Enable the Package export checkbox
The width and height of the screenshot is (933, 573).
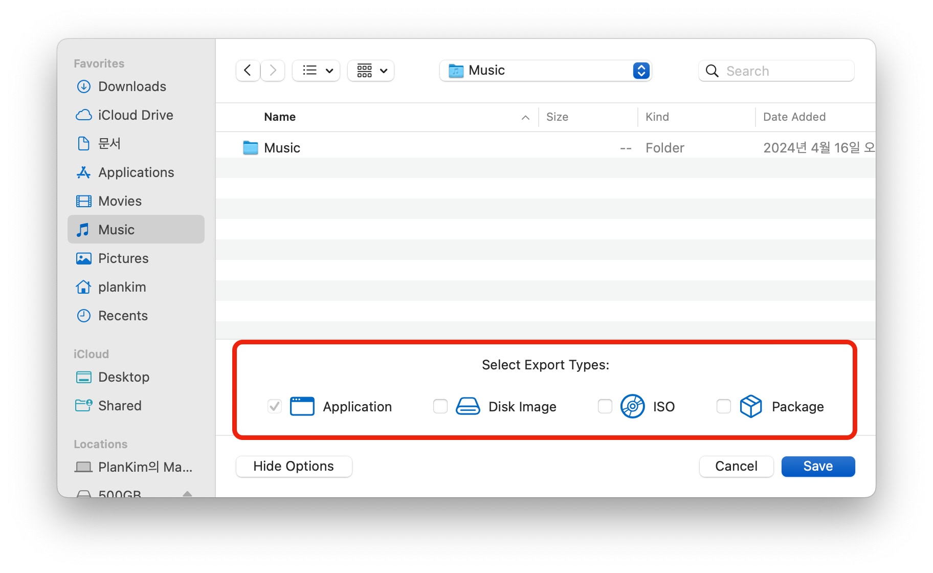click(724, 406)
